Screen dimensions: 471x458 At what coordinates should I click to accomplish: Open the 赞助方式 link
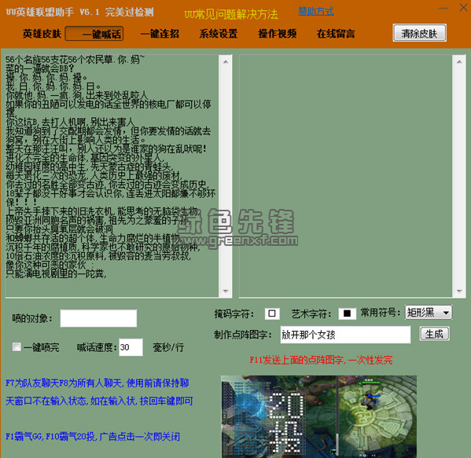click(315, 12)
